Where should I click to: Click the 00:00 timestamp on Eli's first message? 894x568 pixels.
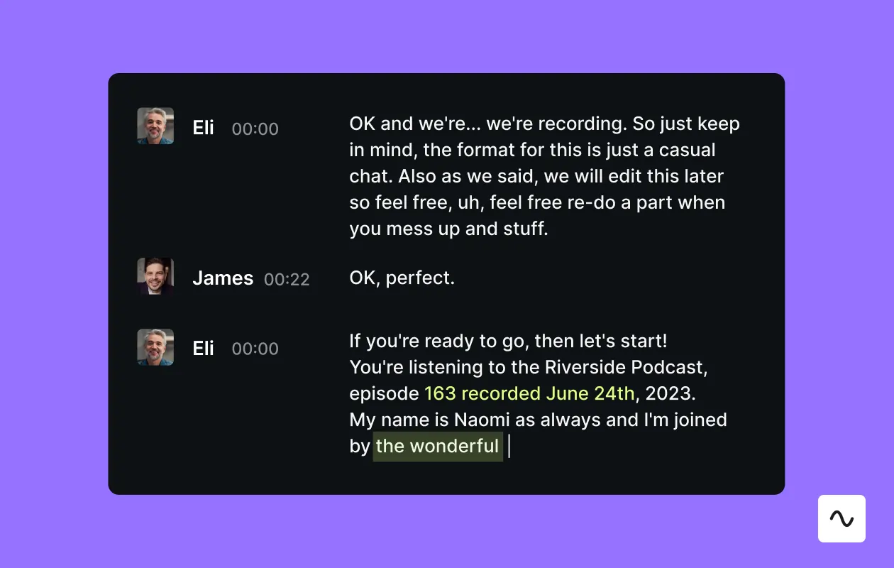coord(255,129)
